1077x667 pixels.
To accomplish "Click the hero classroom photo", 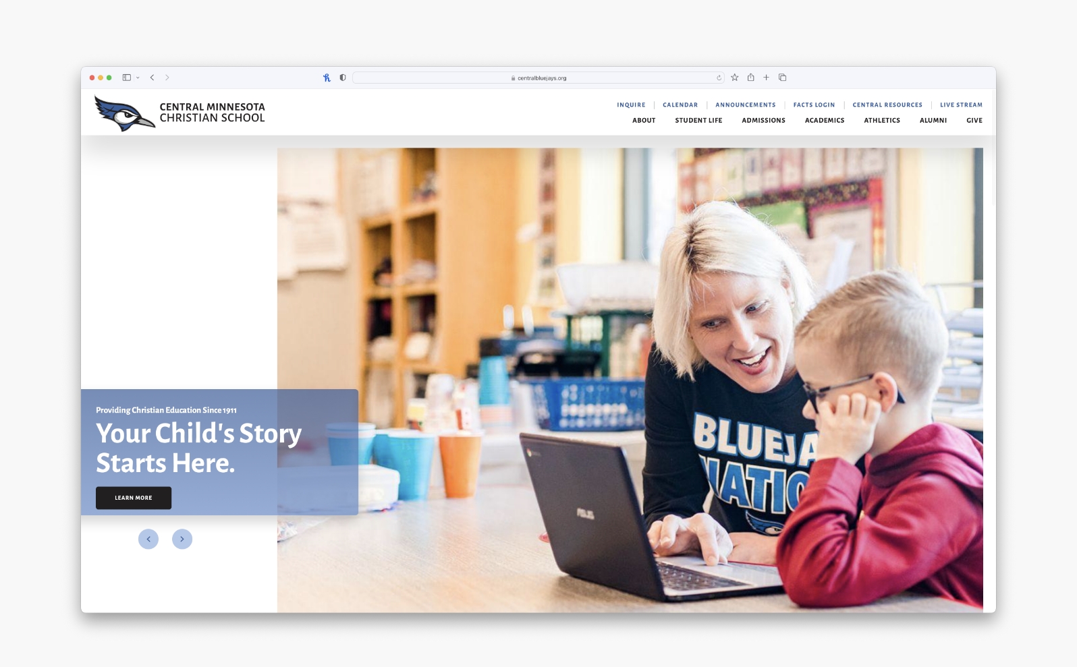I will 630,380.
